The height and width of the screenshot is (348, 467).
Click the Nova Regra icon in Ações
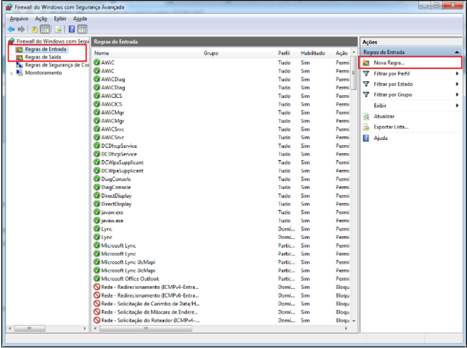[366, 63]
